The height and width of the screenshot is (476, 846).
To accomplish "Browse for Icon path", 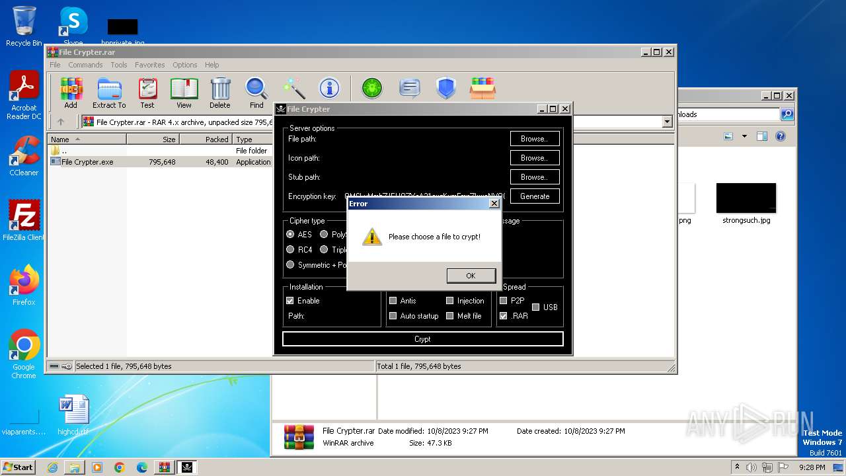I will [x=535, y=158].
